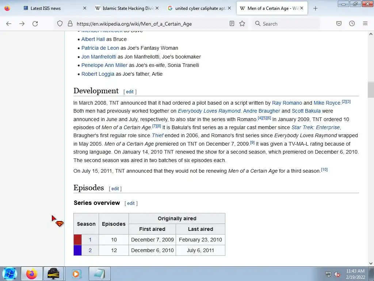This screenshot has width=374, height=281.
Task: Click the search magnifier icon
Action: 257,23
